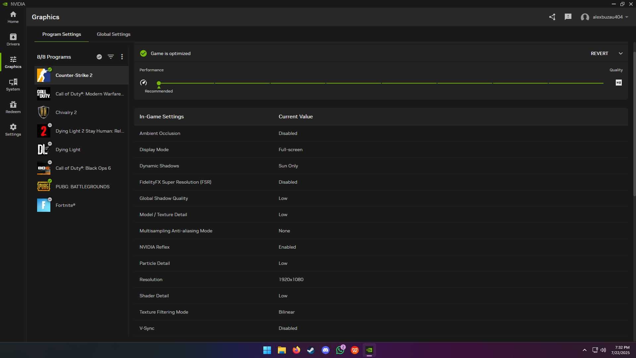Click the Ambient Occlusion setting row

(x=381, y=133)
